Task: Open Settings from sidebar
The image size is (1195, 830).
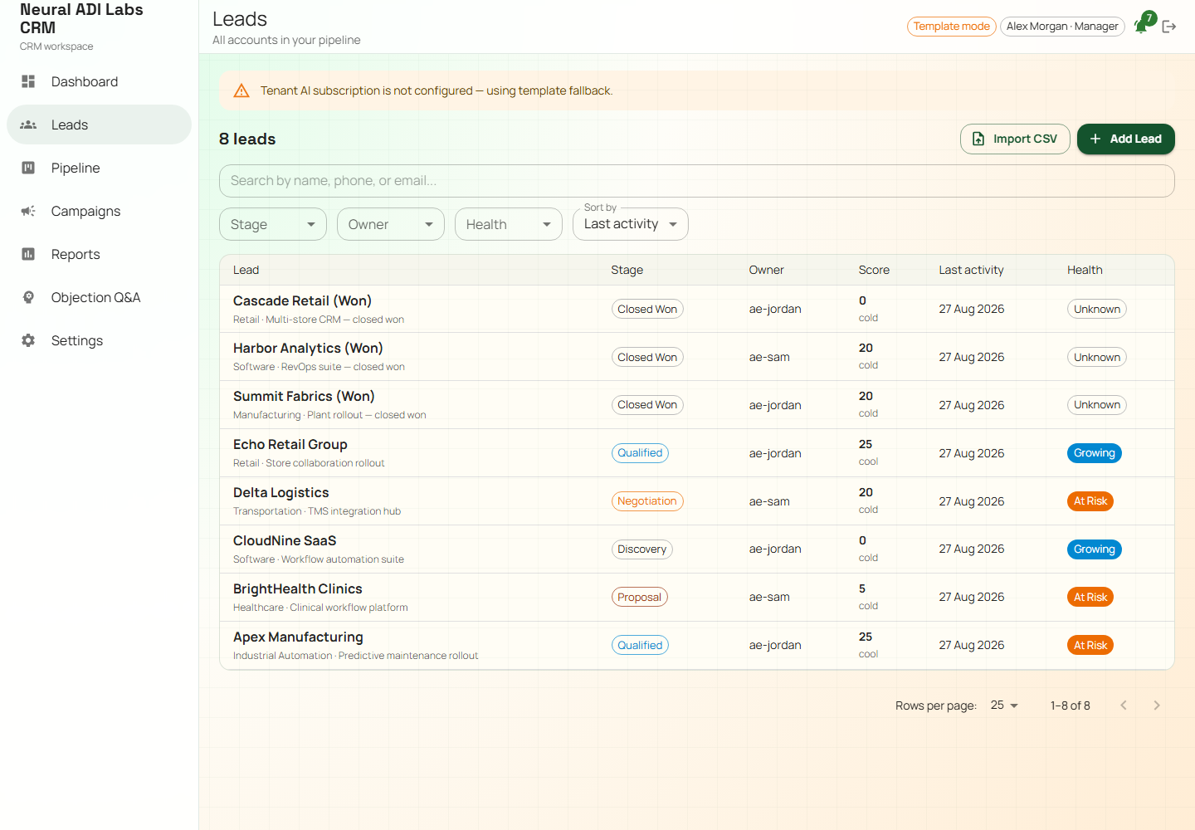Action: coord(99,340)
